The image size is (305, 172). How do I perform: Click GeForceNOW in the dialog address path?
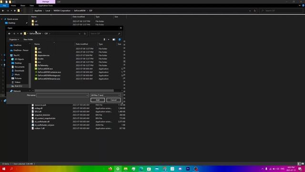tap(35, 33)
